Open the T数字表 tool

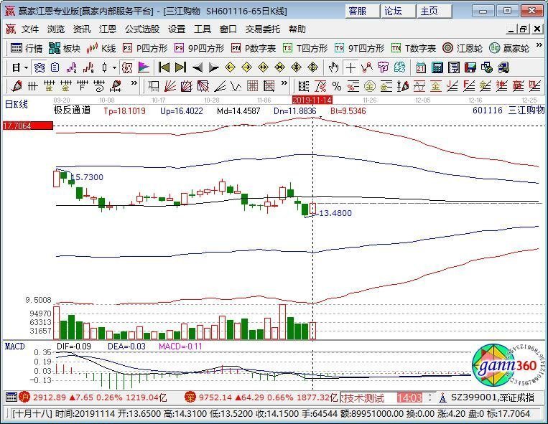[x=414, y=48]
